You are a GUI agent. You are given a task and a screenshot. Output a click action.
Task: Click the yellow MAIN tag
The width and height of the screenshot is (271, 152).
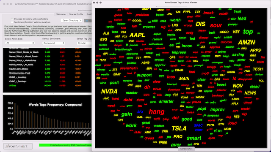pos(184,79)
